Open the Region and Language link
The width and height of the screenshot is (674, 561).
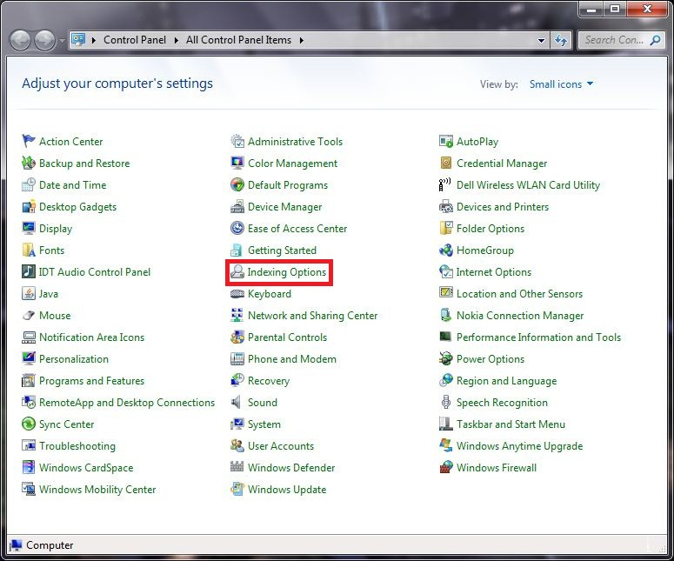[506, 381]
